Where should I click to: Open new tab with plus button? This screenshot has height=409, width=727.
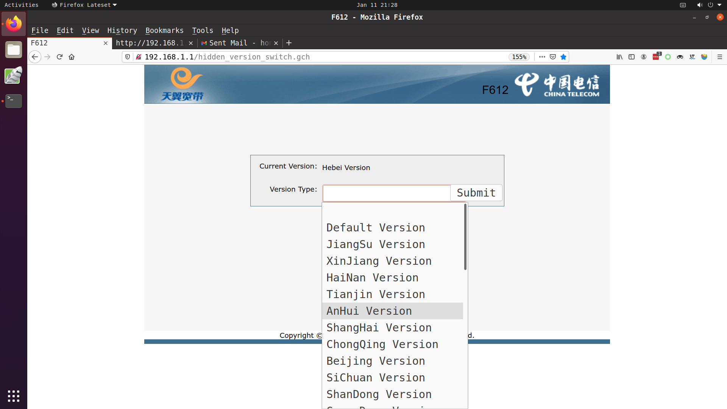click(x=289, y=43)
